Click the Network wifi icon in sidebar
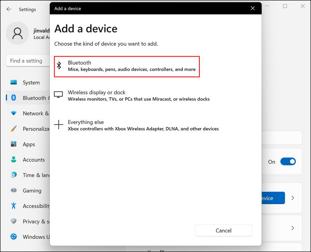311x252 pixels. coord(14,113)
